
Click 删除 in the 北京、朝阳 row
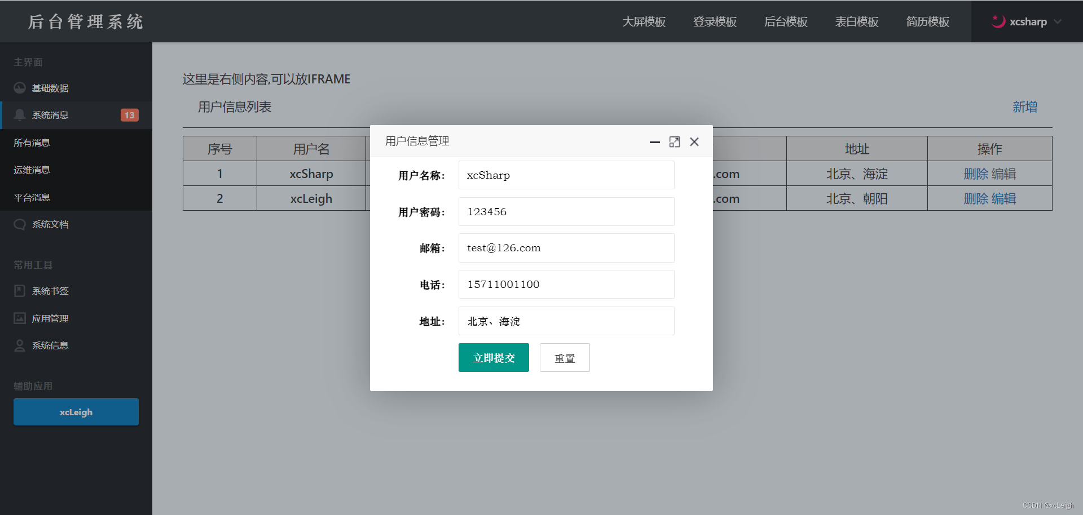click(x=976, y=199)
